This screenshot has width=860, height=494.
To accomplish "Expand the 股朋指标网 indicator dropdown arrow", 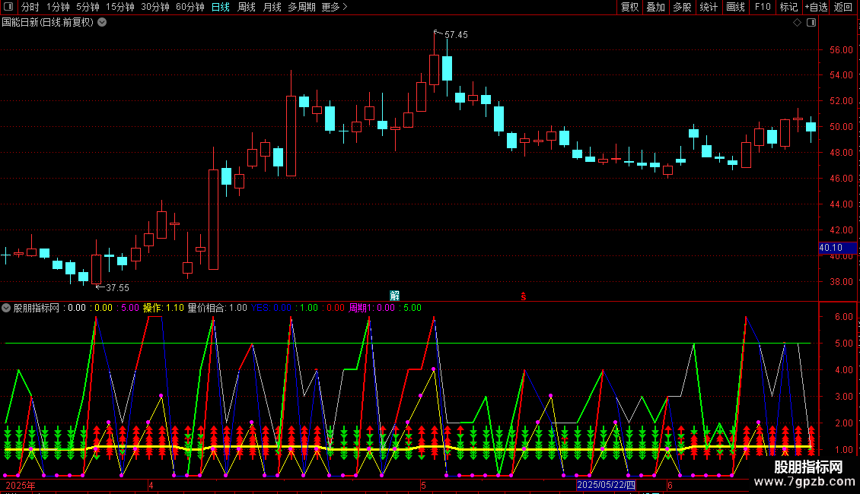I will [6, 308].
